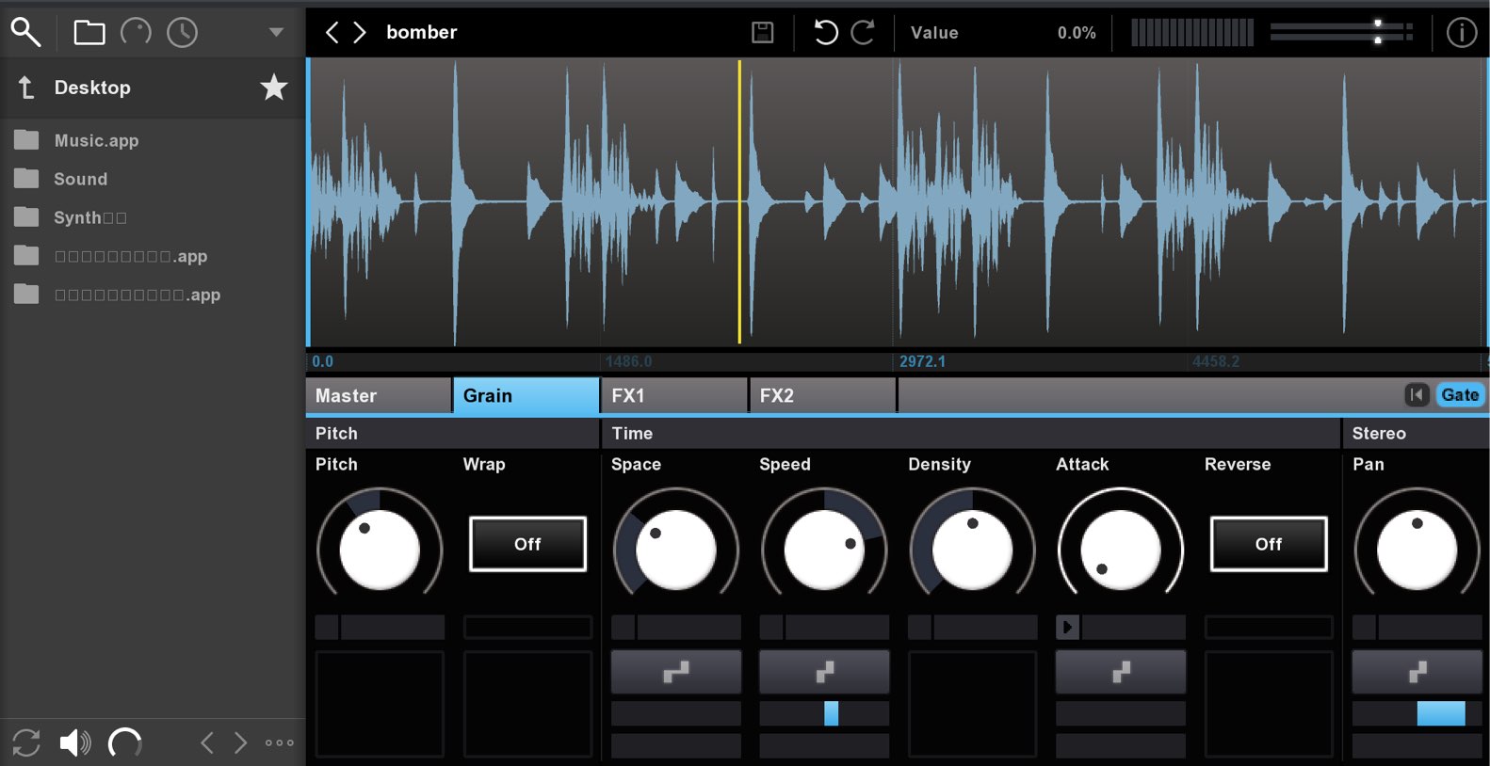Click the speaker preview icon

pos(75,743)
